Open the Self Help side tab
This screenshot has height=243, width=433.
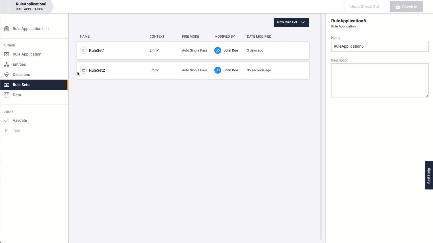pos(429,175)
